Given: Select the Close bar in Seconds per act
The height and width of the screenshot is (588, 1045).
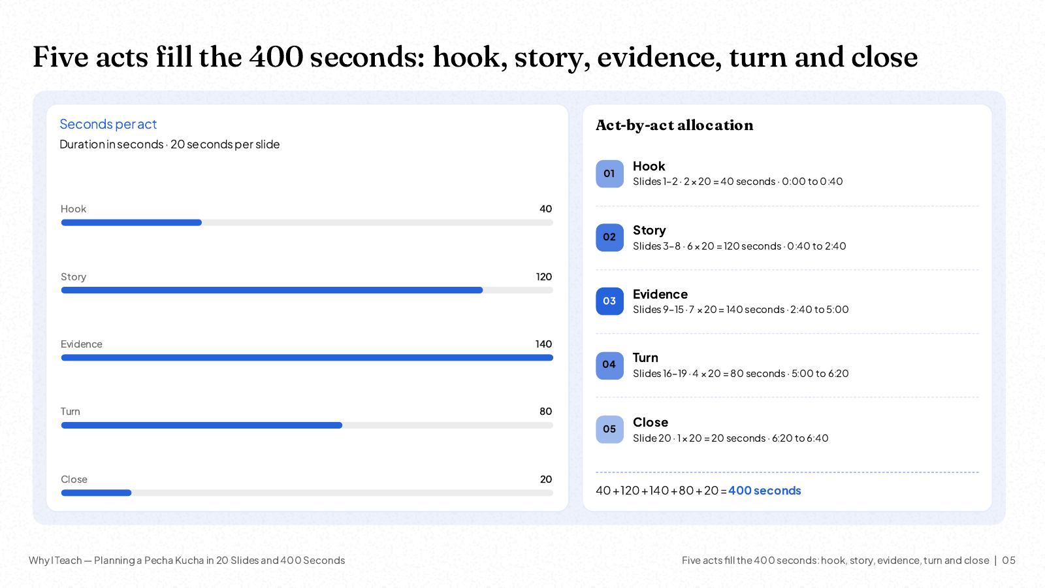Looking at the screenshot, I should tap(307, 493).
